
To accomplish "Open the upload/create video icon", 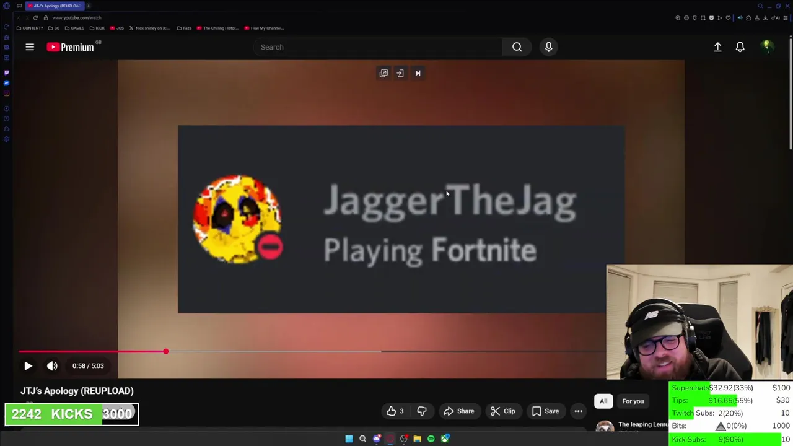I will coord(717,47).
